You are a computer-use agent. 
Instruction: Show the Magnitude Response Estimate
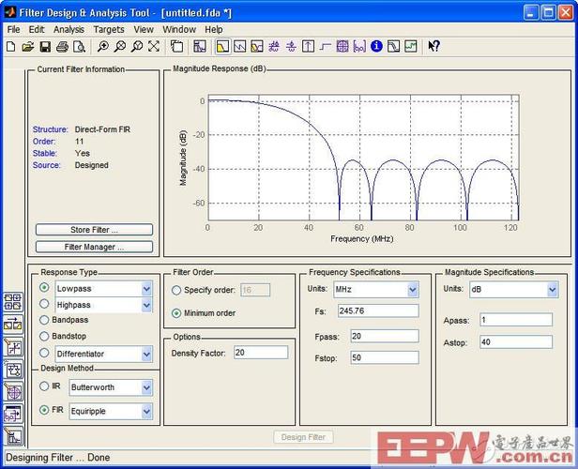393,46
